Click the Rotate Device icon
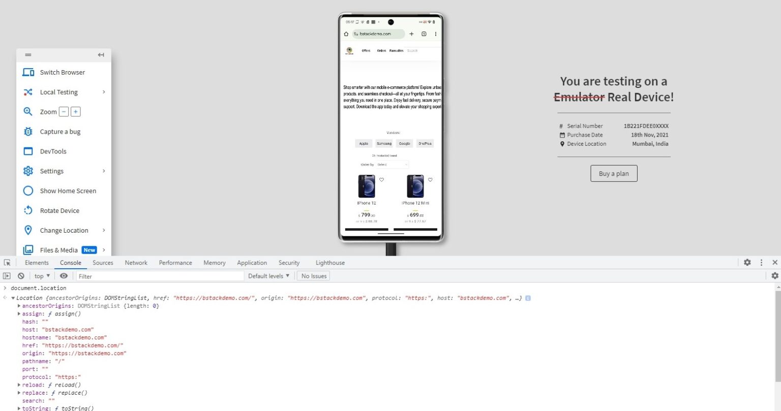The image size is (781, 411). [28, 210]
